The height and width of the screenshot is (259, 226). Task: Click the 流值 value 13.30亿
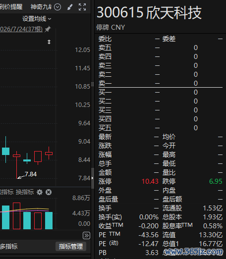coord(211,235)
